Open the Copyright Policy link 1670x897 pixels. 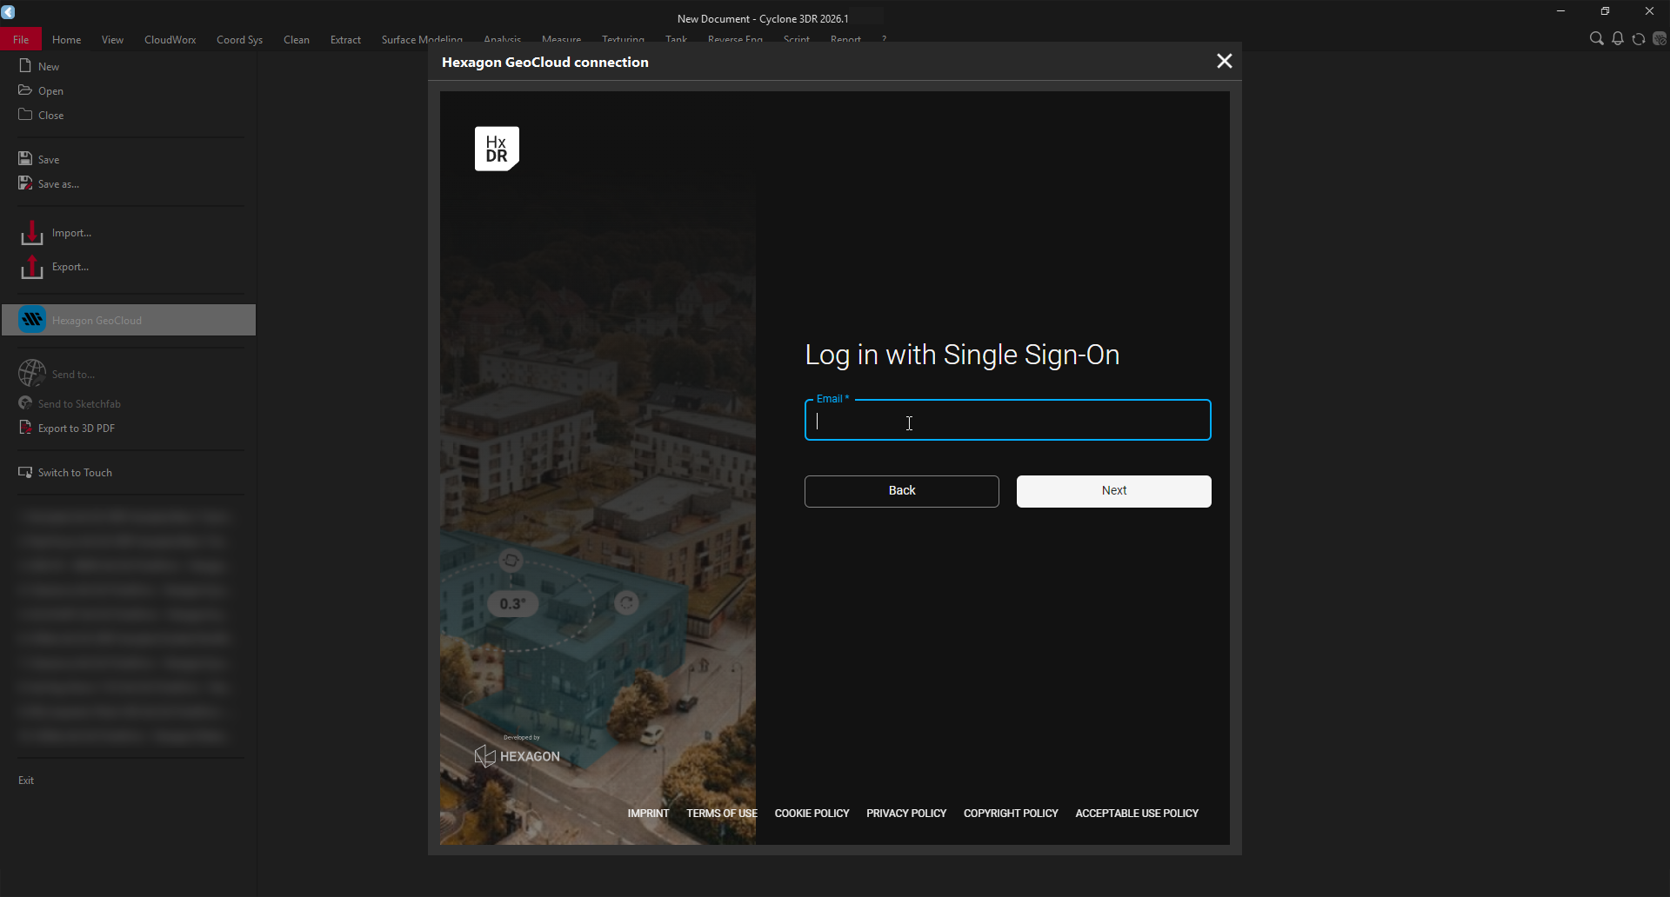[x=1011, y=814]
